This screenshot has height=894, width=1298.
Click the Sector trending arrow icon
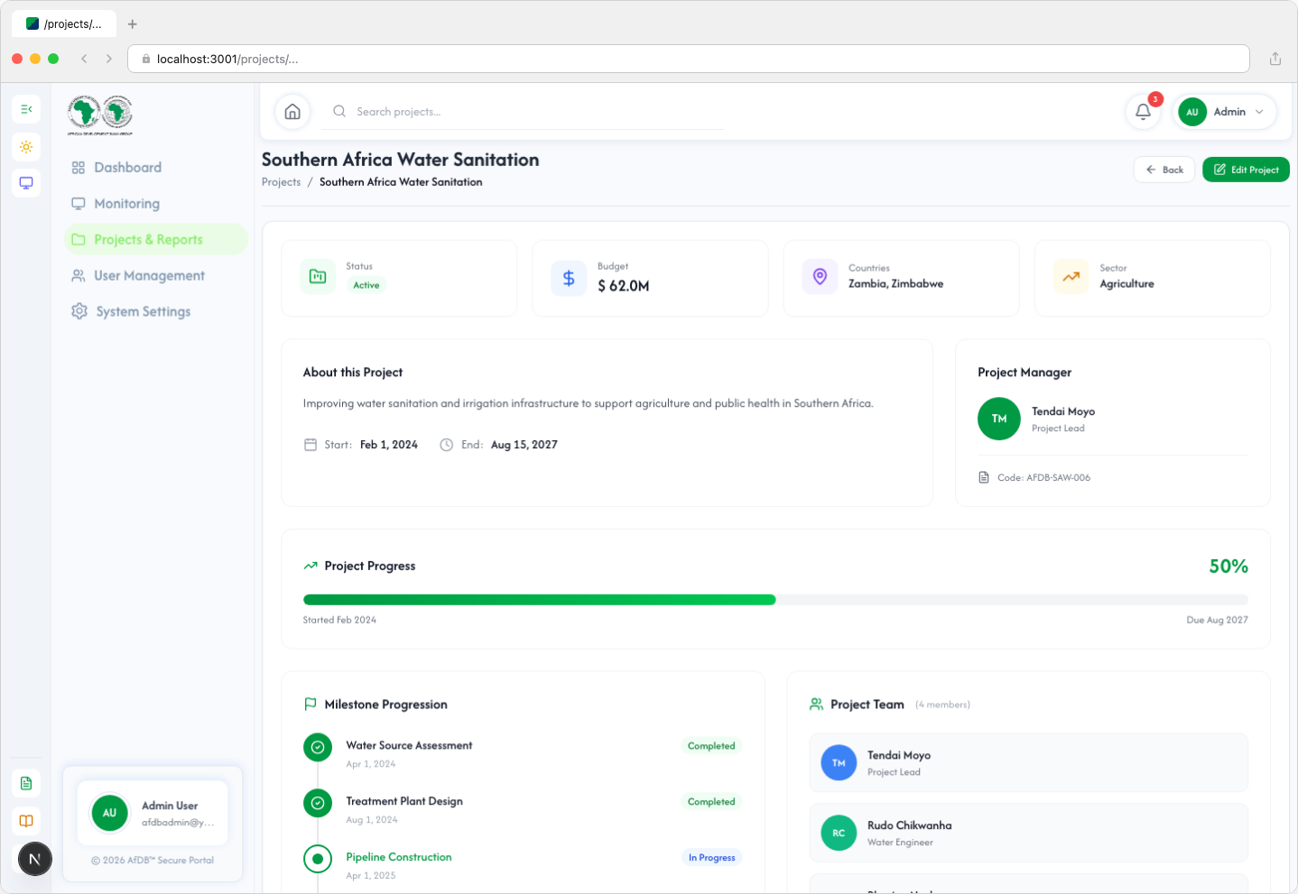coord(1071,276)
